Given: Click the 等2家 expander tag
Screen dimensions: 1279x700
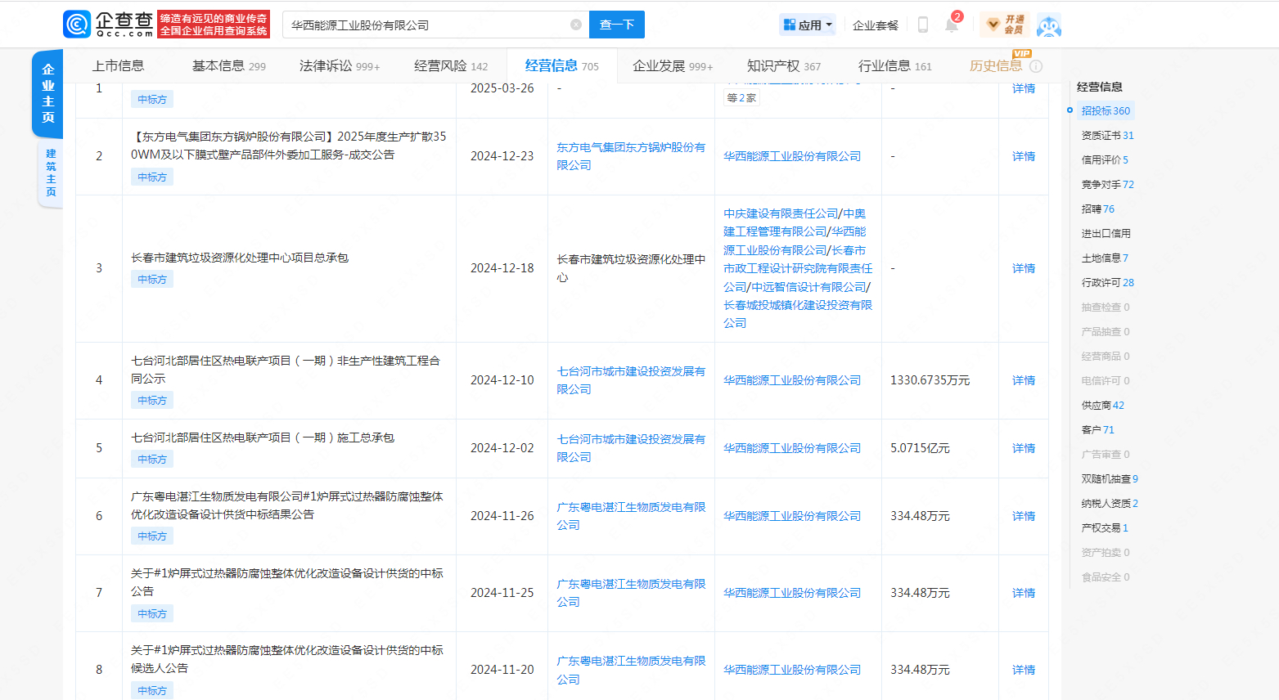Looking at the screenshot, I should 741,98.
